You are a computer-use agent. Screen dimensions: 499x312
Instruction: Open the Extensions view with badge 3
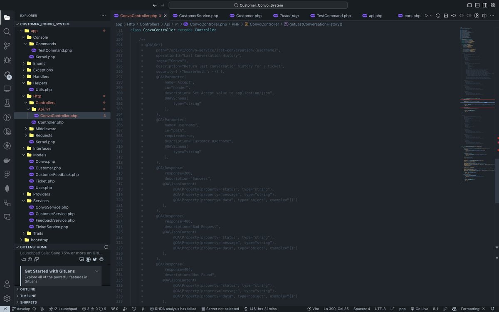[7, 74]
